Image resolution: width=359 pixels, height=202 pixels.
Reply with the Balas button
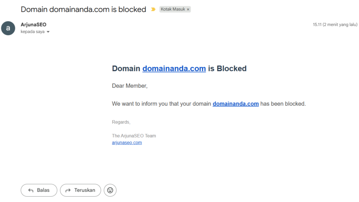(x=39, y=190)
